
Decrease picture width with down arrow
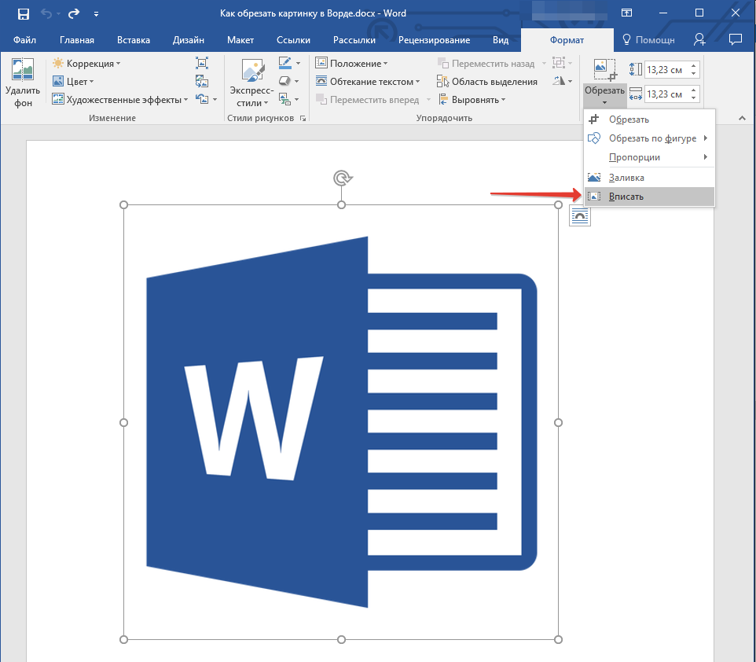(694, 98)
